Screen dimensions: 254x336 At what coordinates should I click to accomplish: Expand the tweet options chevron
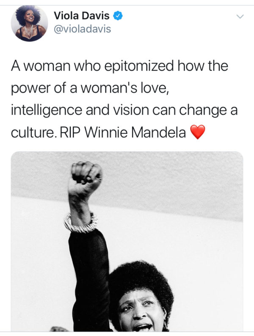point(240,17)
